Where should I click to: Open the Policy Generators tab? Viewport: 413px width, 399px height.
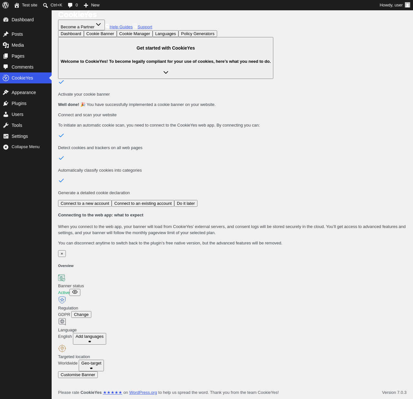[198, 34]
